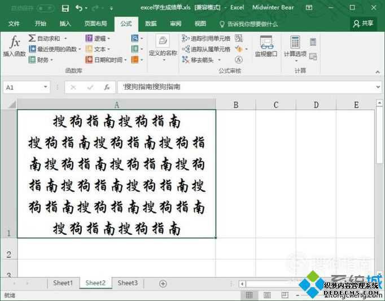The width and height of the screenshot is (385, 301).
Task: Click the Share (共享) button
Action: coord(363,24)
